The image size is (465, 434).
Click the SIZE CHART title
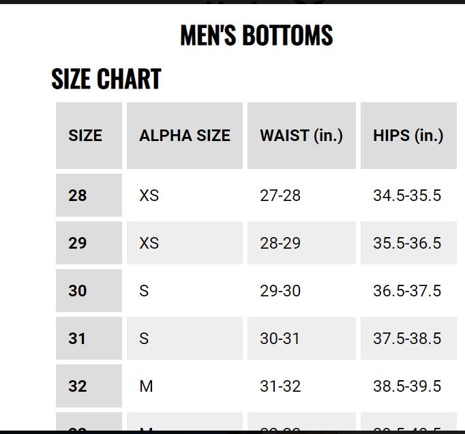coord(106,80)
